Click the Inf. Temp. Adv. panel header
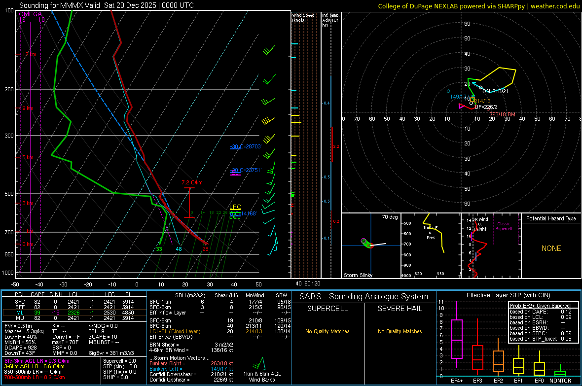The height and width of the screenshot is (386, 582). [330, 20]
